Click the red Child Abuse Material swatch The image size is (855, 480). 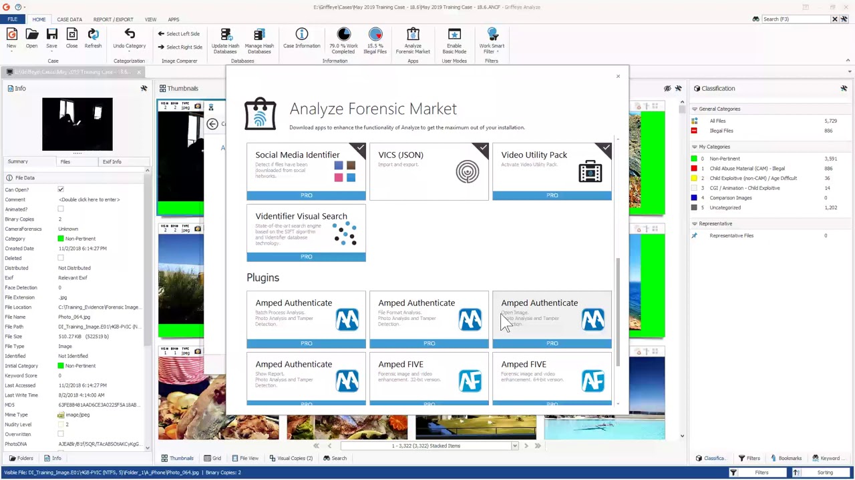click(x=694, y=169)
